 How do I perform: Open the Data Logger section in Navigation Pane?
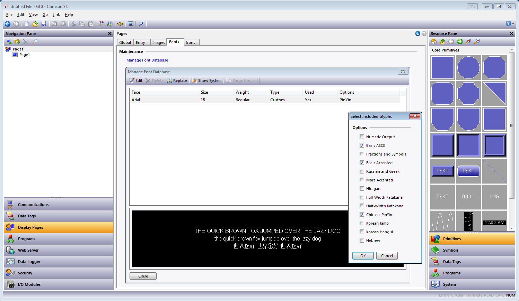coord(59,262)
